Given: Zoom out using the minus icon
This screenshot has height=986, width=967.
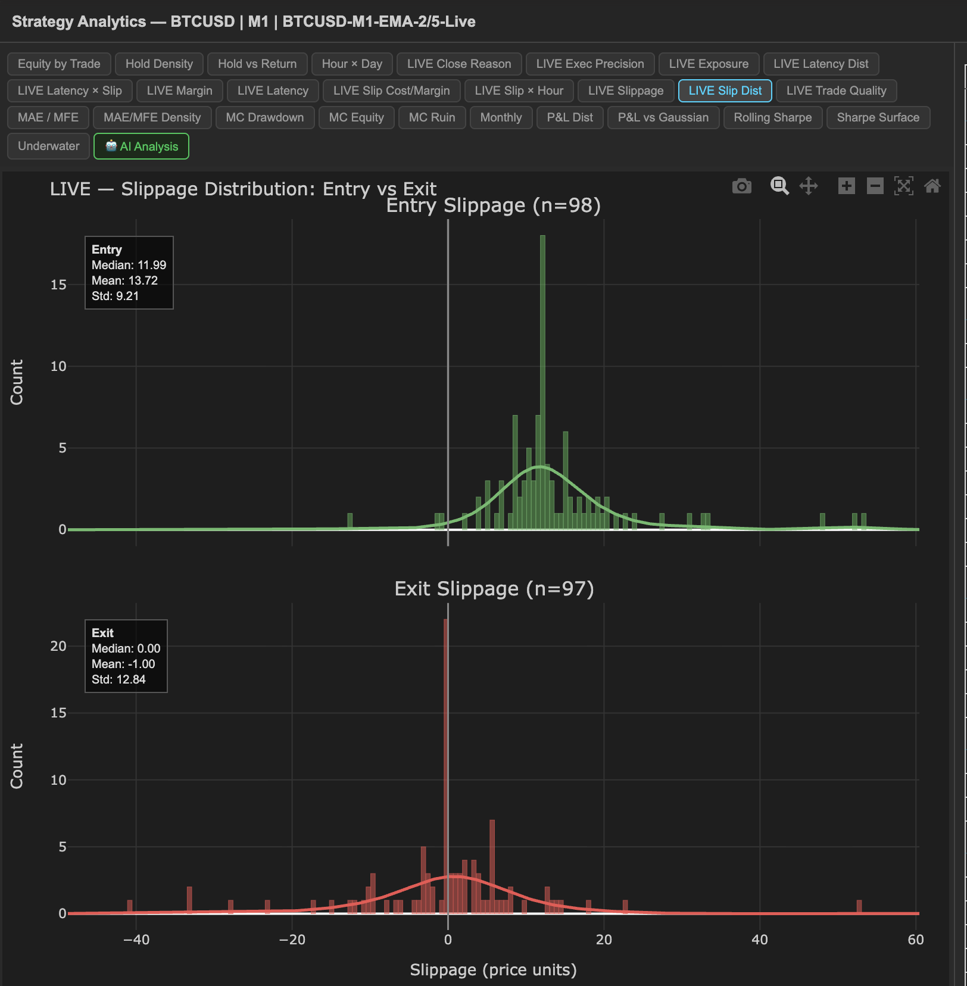Looking at the screenshot, I should point(875,186).
